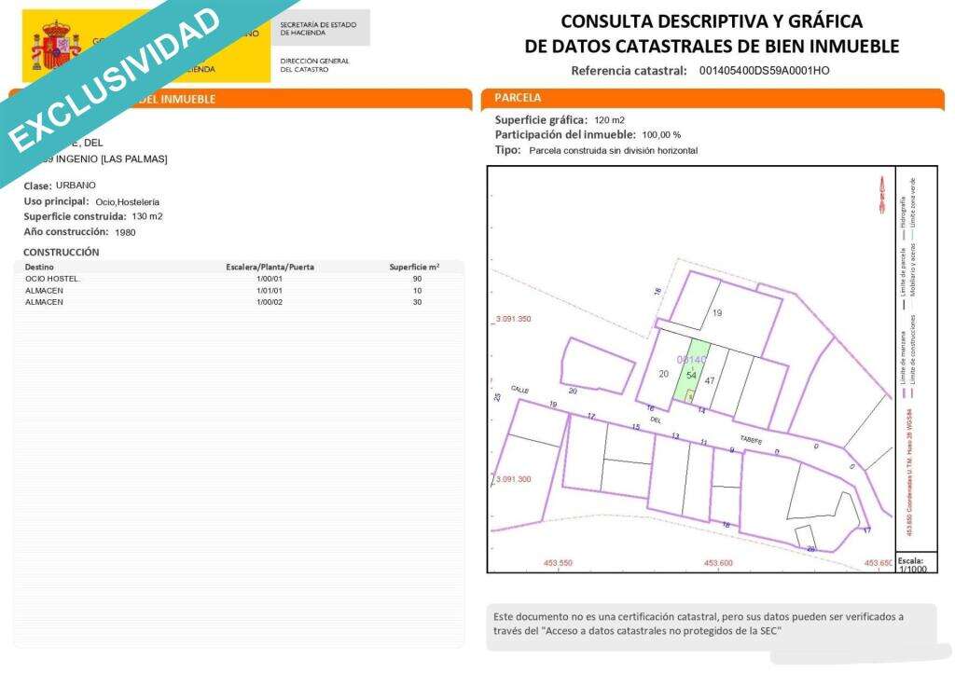
Task: Click street number 15 on the map
Action: [x=635, y=427]
